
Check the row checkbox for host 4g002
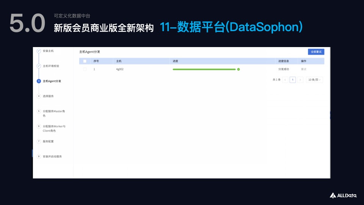85,69
